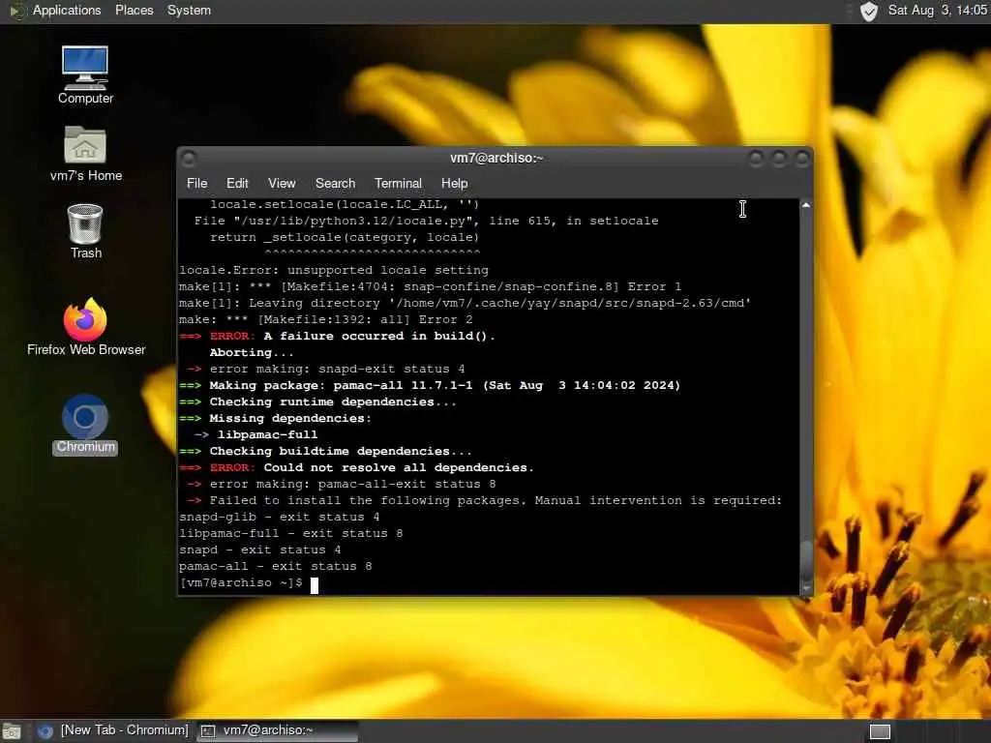
Task: Maximize the vm7@archiso terminal window
Action: click(x=779, y=158)
